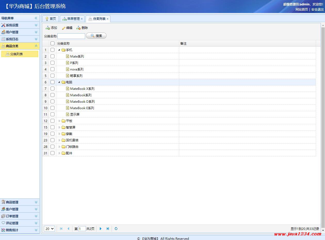Check the box for 电脑 row
This screenshot has height=240, width=325.
(53, 82)
